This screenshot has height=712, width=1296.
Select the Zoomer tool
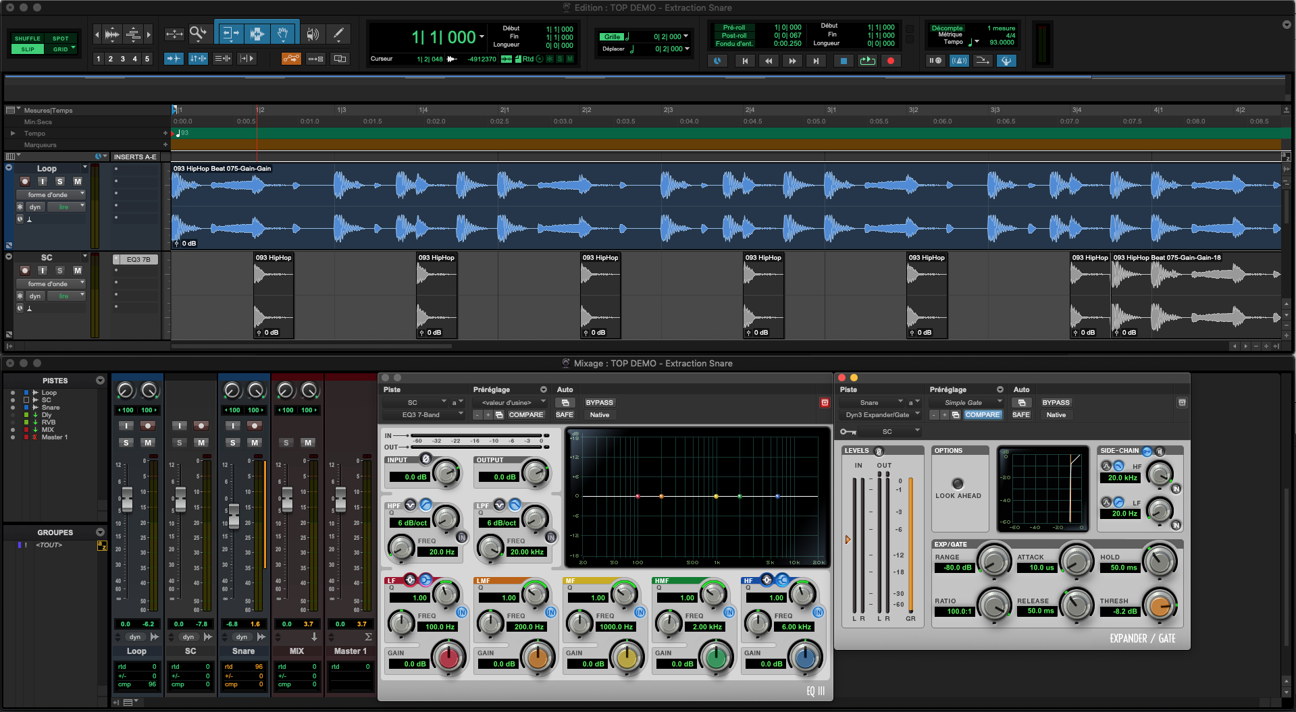198,33
